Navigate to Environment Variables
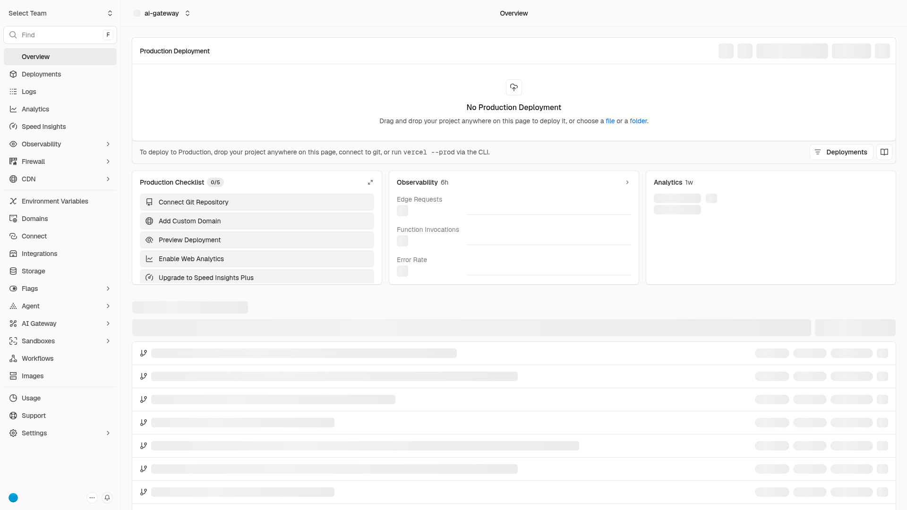The image size is (907, 510). coord(60,201)
